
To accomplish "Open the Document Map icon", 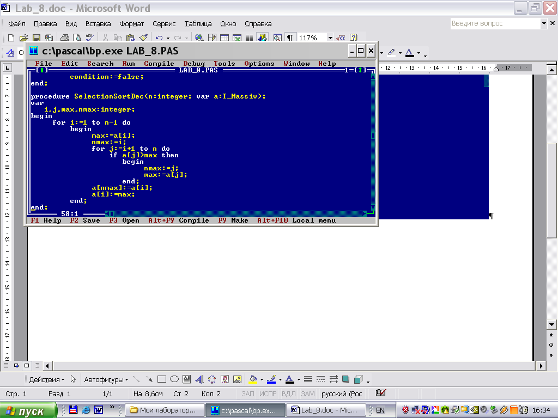I will tap(277, 38).
